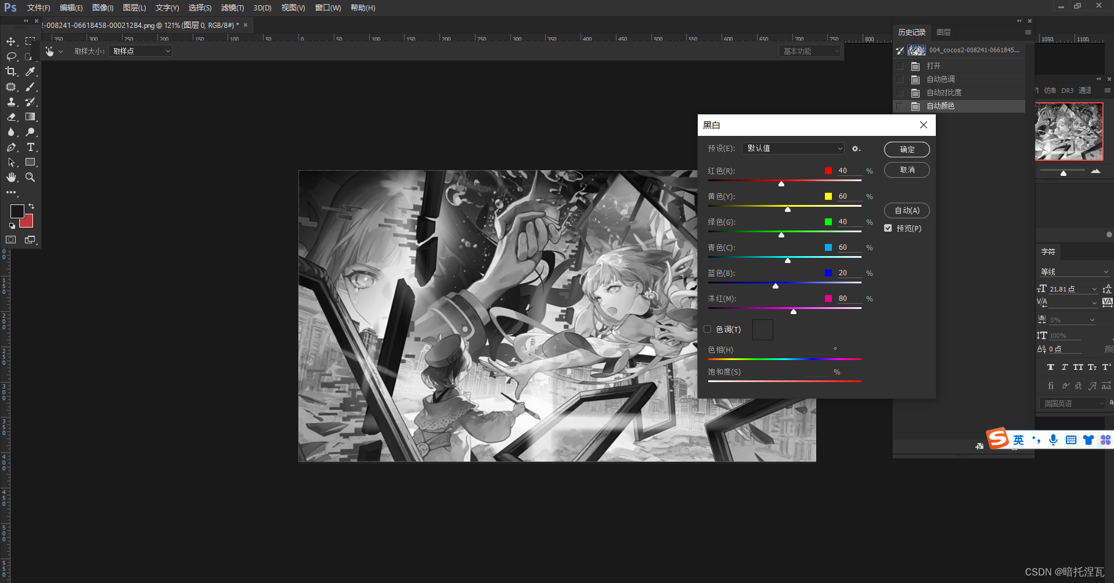Select the Spot Healing Brush tool
This screenshot has width=1114, height=583.
point(11,87)
